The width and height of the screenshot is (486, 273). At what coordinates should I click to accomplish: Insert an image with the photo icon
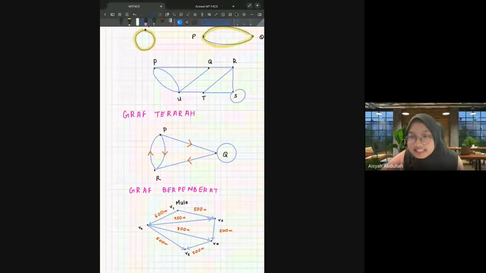coord(167,14)
